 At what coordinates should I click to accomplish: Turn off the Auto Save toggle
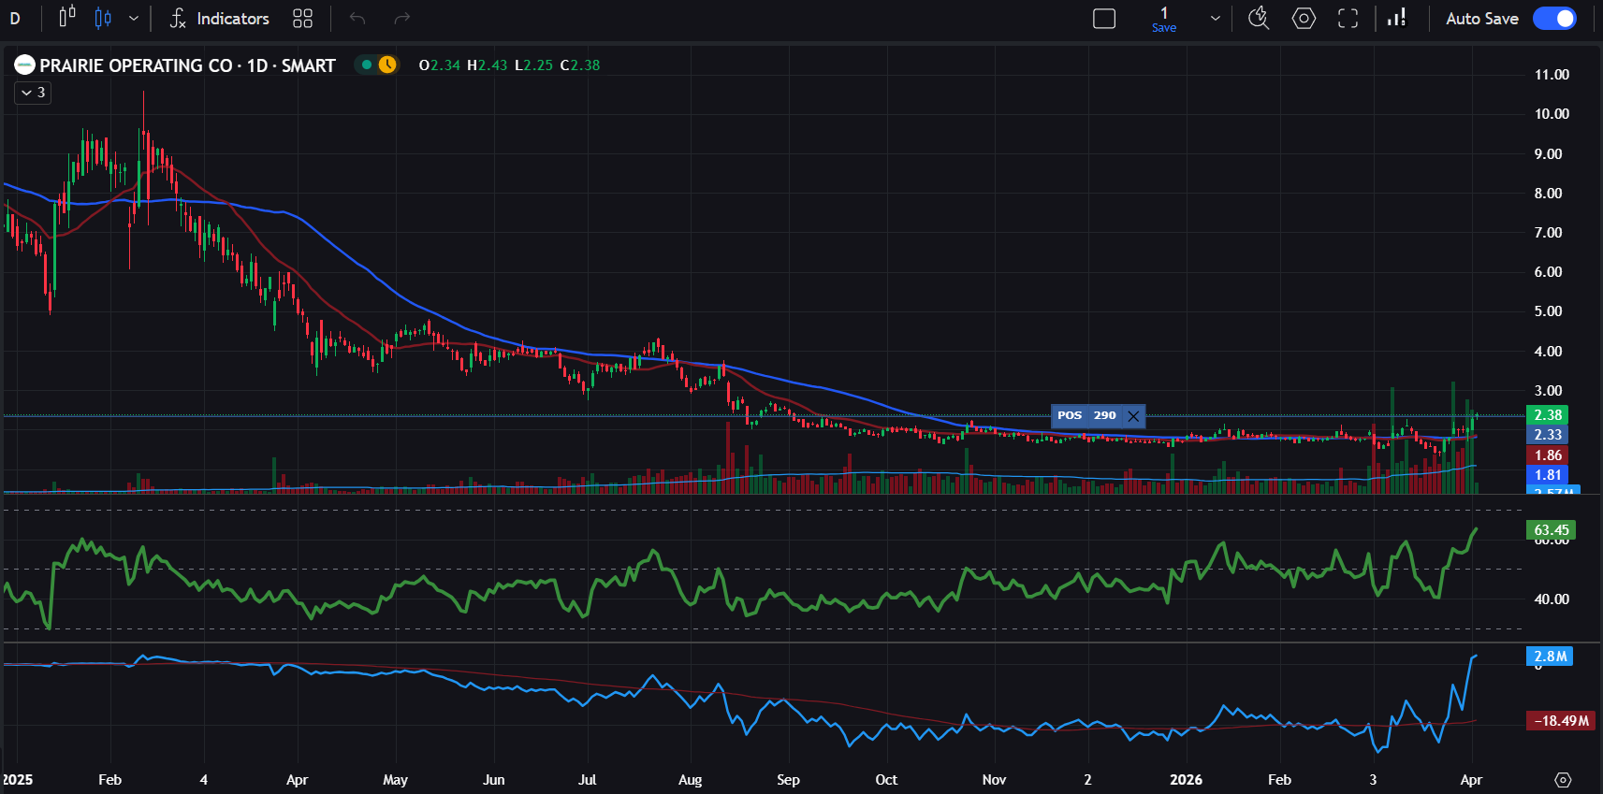[x=1554, y=19]
